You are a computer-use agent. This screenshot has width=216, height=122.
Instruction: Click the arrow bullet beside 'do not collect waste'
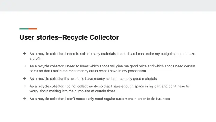(x=24, y=86)
